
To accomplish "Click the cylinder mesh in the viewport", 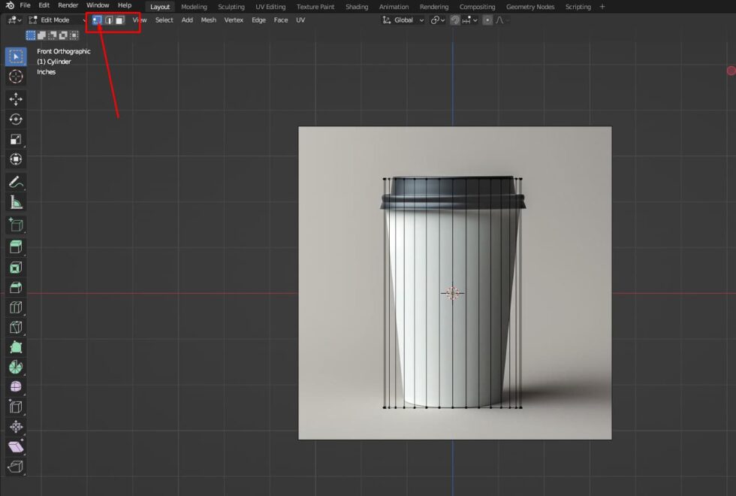I will (453, 293).
